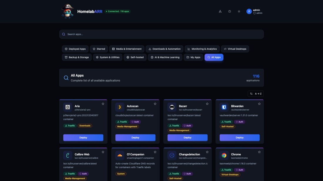Select the AI & Machine Learning category
Image resolution: width=323 pixels, height=181 pixels.
click(x=165, y=57)
